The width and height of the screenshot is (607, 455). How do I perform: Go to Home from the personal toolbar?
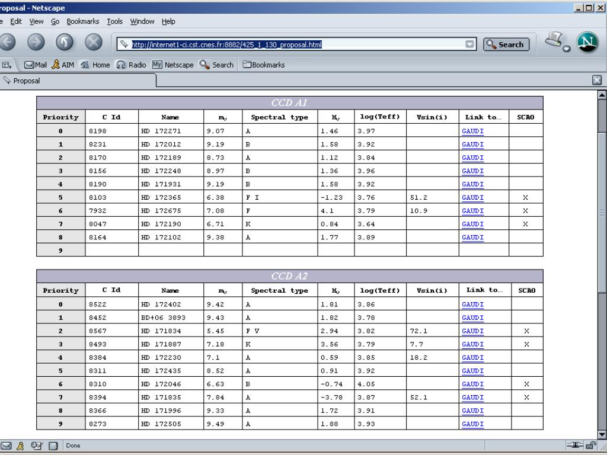pos(95,65)
